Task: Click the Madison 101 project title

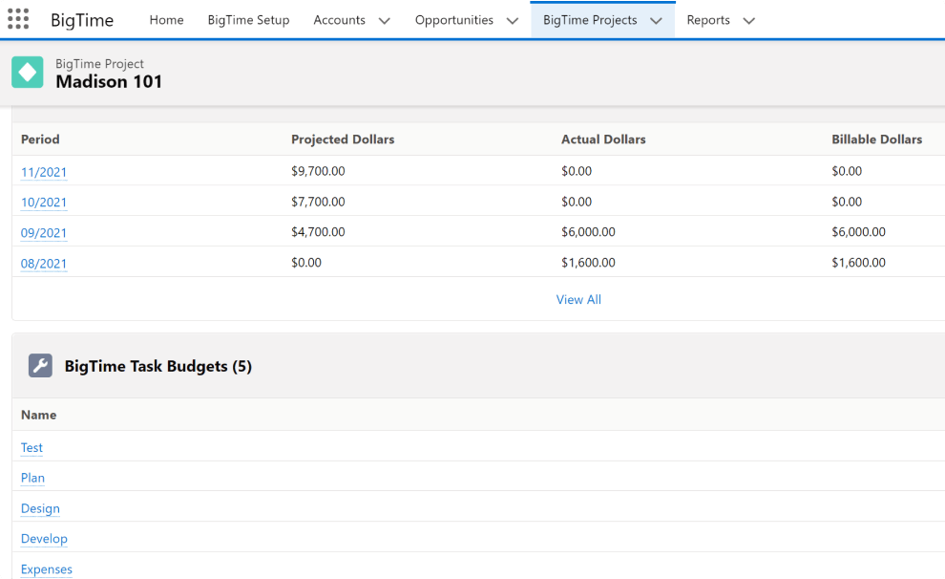Action: (x=109, y=81)
